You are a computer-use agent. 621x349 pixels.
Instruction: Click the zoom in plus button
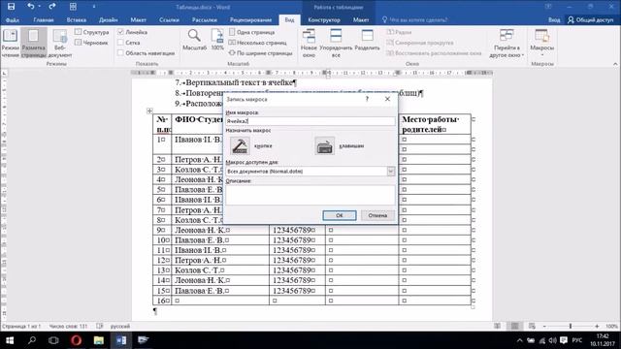click(x=597, y=326)
